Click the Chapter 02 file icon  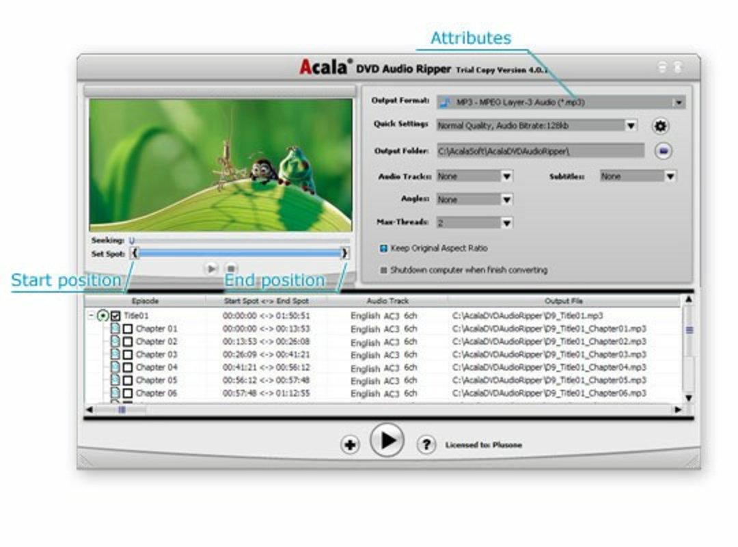[x=115, y=341]
